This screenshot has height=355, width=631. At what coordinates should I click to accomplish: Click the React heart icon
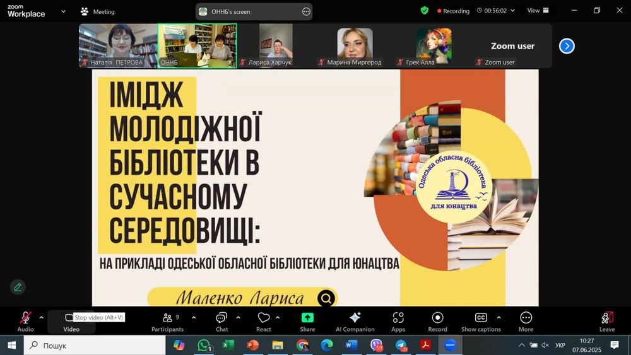coord(264,320)
